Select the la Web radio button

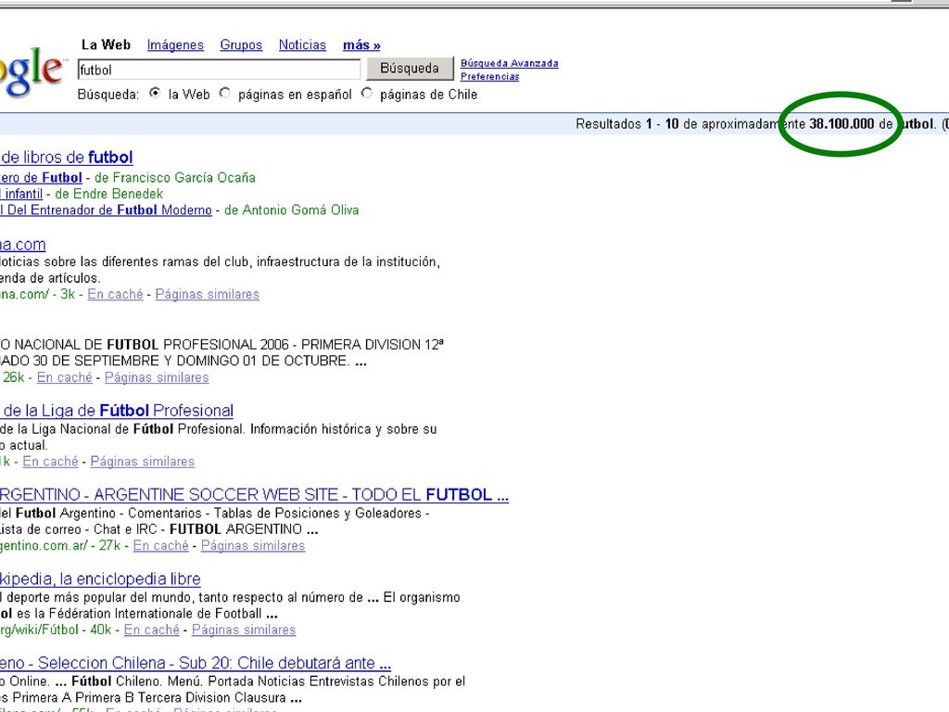156,94
